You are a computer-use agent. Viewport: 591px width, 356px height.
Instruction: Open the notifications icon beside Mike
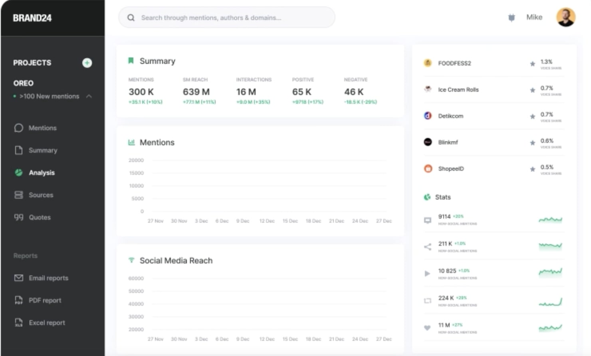[512, 18]
